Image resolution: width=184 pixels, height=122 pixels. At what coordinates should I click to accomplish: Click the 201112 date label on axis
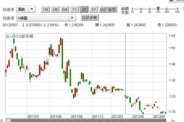pos(97,117)
